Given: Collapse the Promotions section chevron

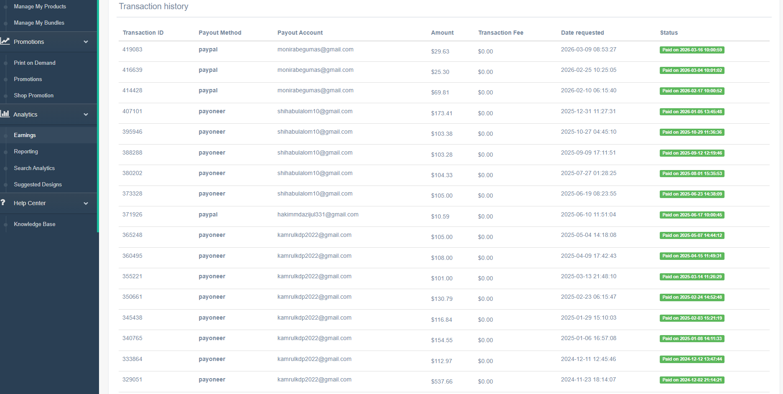Looking at the screenshot, I should click(86, 42).
